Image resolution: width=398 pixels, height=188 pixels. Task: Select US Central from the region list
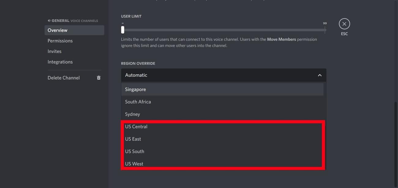click(x=136, y=126)
